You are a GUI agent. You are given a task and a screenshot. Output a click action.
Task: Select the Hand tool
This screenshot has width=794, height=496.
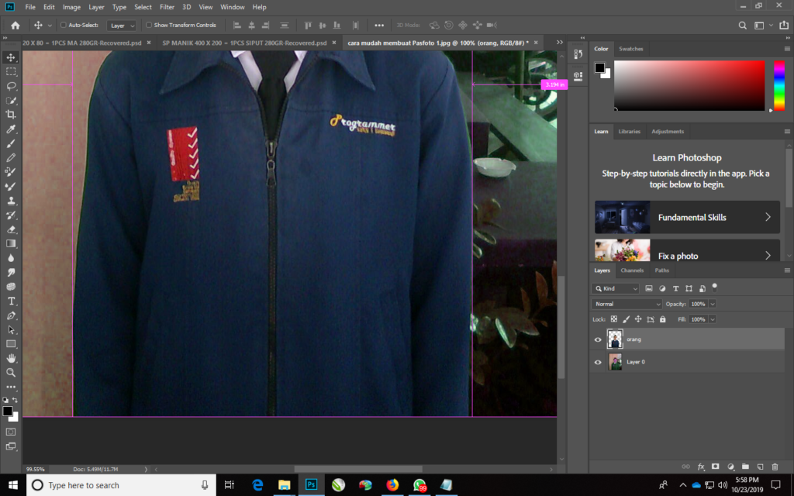(x=11, y=358)
